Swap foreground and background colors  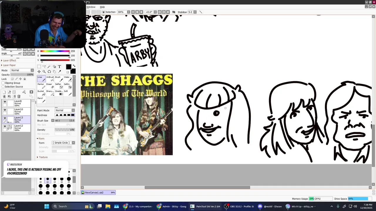(x=74, y=66)
